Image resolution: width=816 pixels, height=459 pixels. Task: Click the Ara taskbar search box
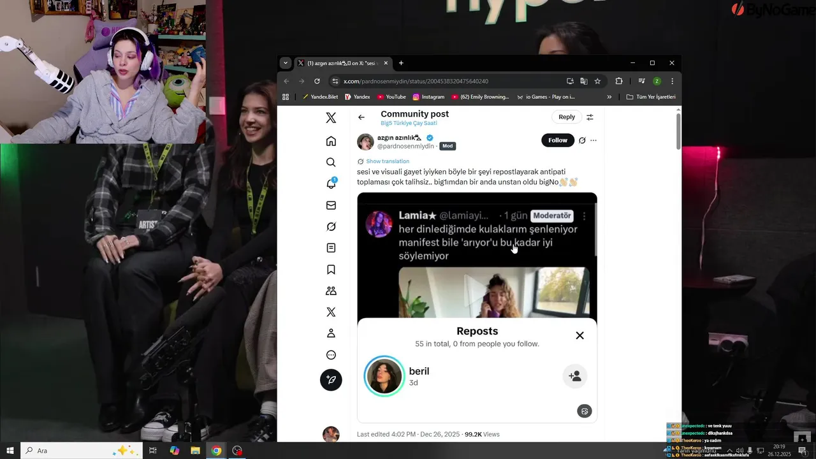82,451
